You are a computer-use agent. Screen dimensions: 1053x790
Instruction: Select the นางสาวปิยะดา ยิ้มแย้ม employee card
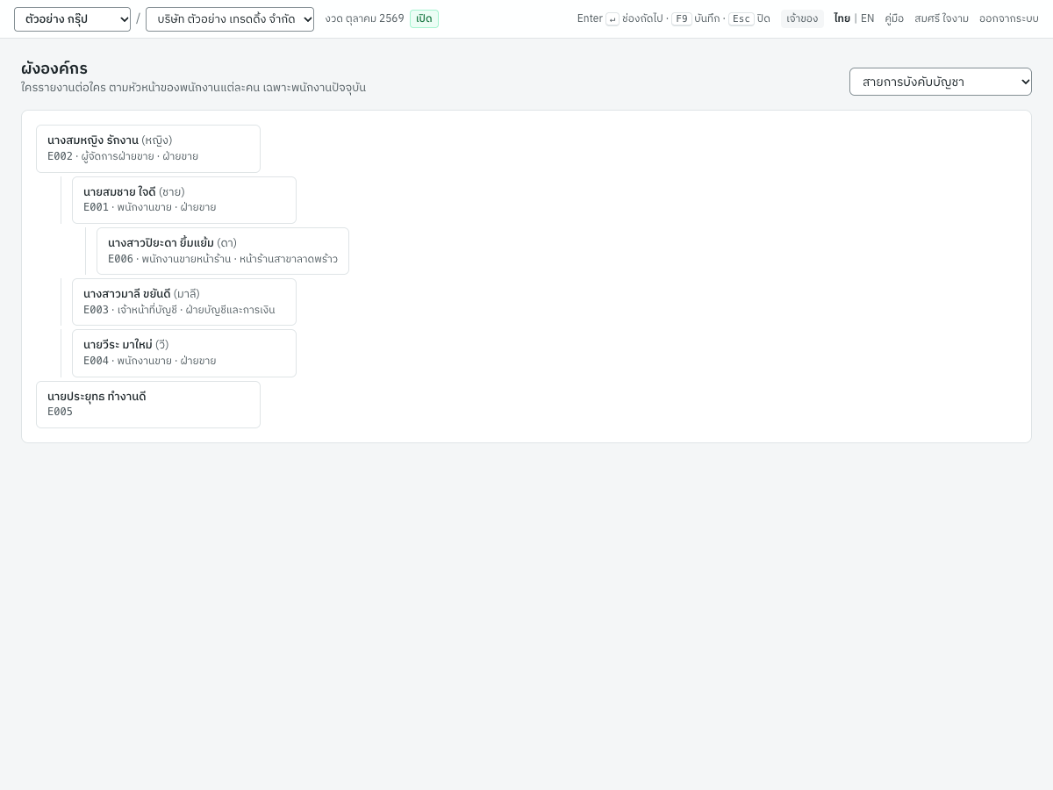(x=223, y=251)
